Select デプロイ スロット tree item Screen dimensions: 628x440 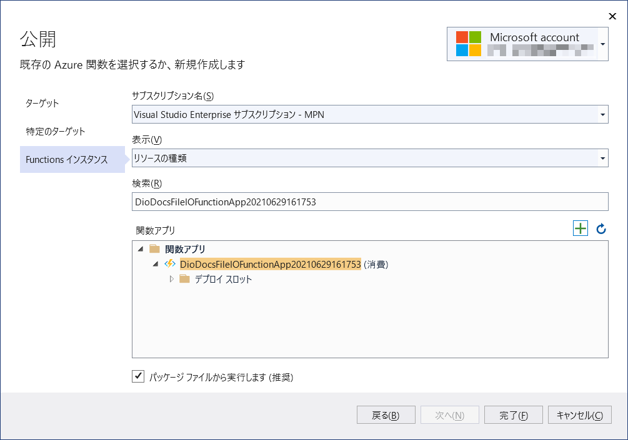pyautogui.click(x=223, y=279)
